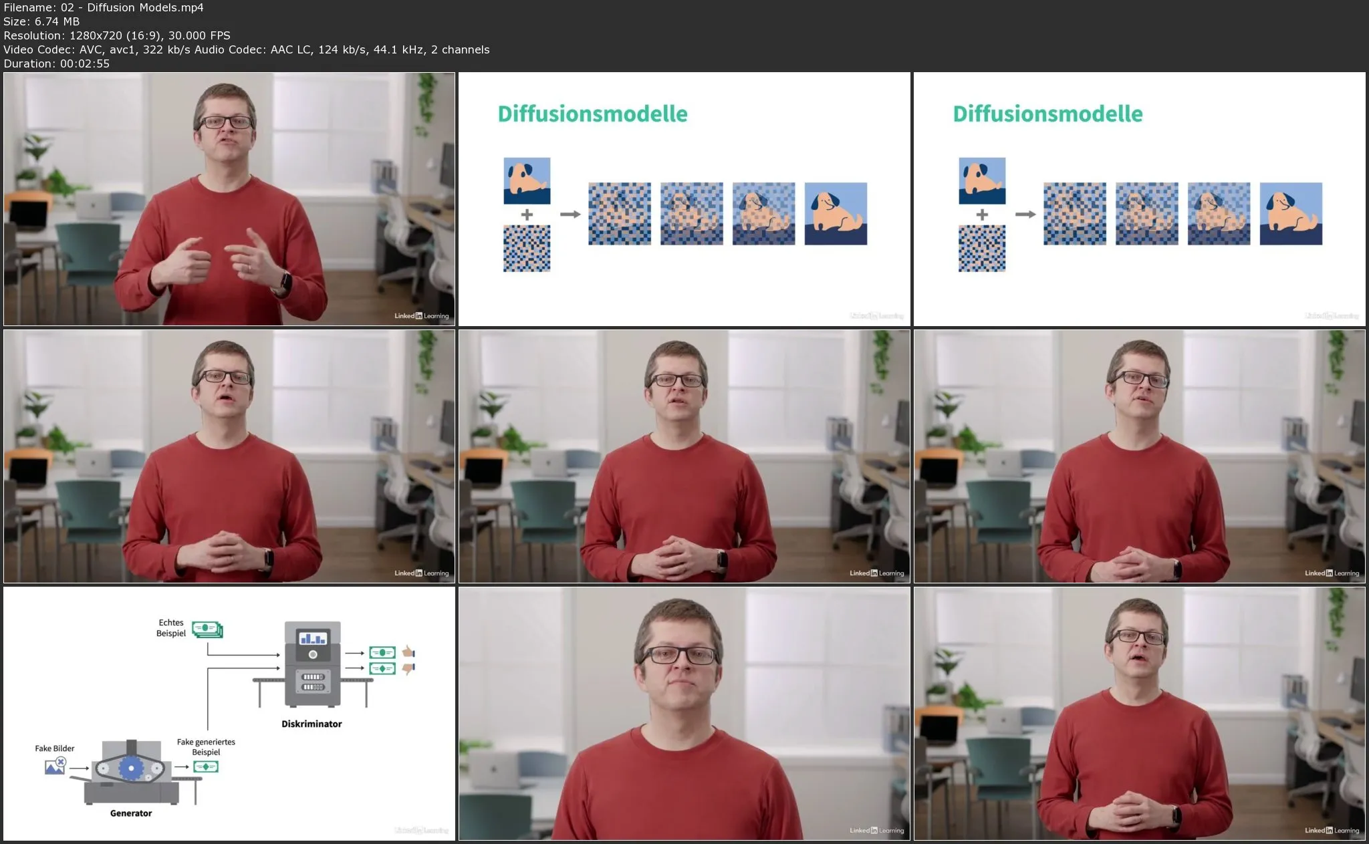Click the Video Codec info line
This screenshot has width=1369, height=844.
(x=247, y=49)
